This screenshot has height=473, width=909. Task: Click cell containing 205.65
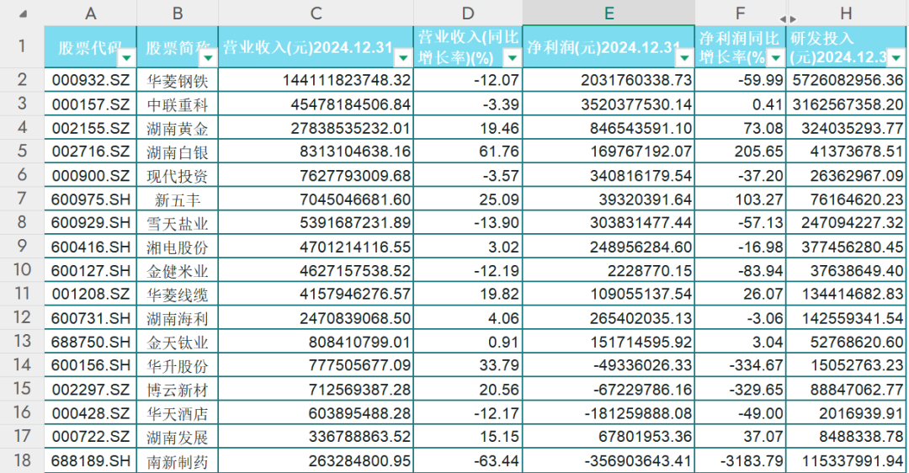coord(741,151)
